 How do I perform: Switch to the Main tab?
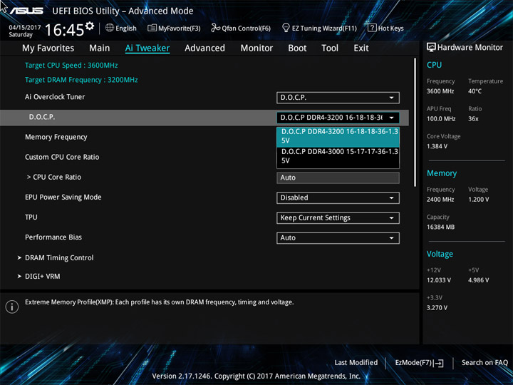[100, 48]
